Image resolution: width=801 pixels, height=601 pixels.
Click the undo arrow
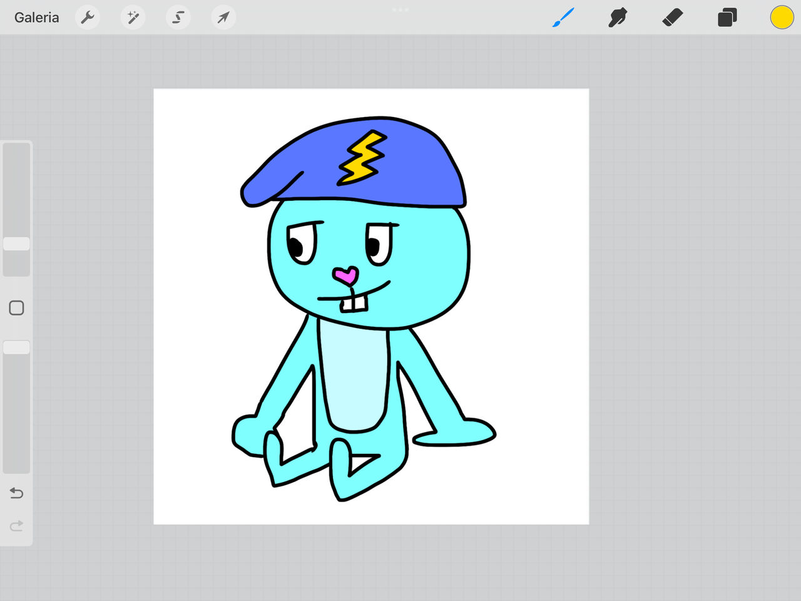[16, 493]
